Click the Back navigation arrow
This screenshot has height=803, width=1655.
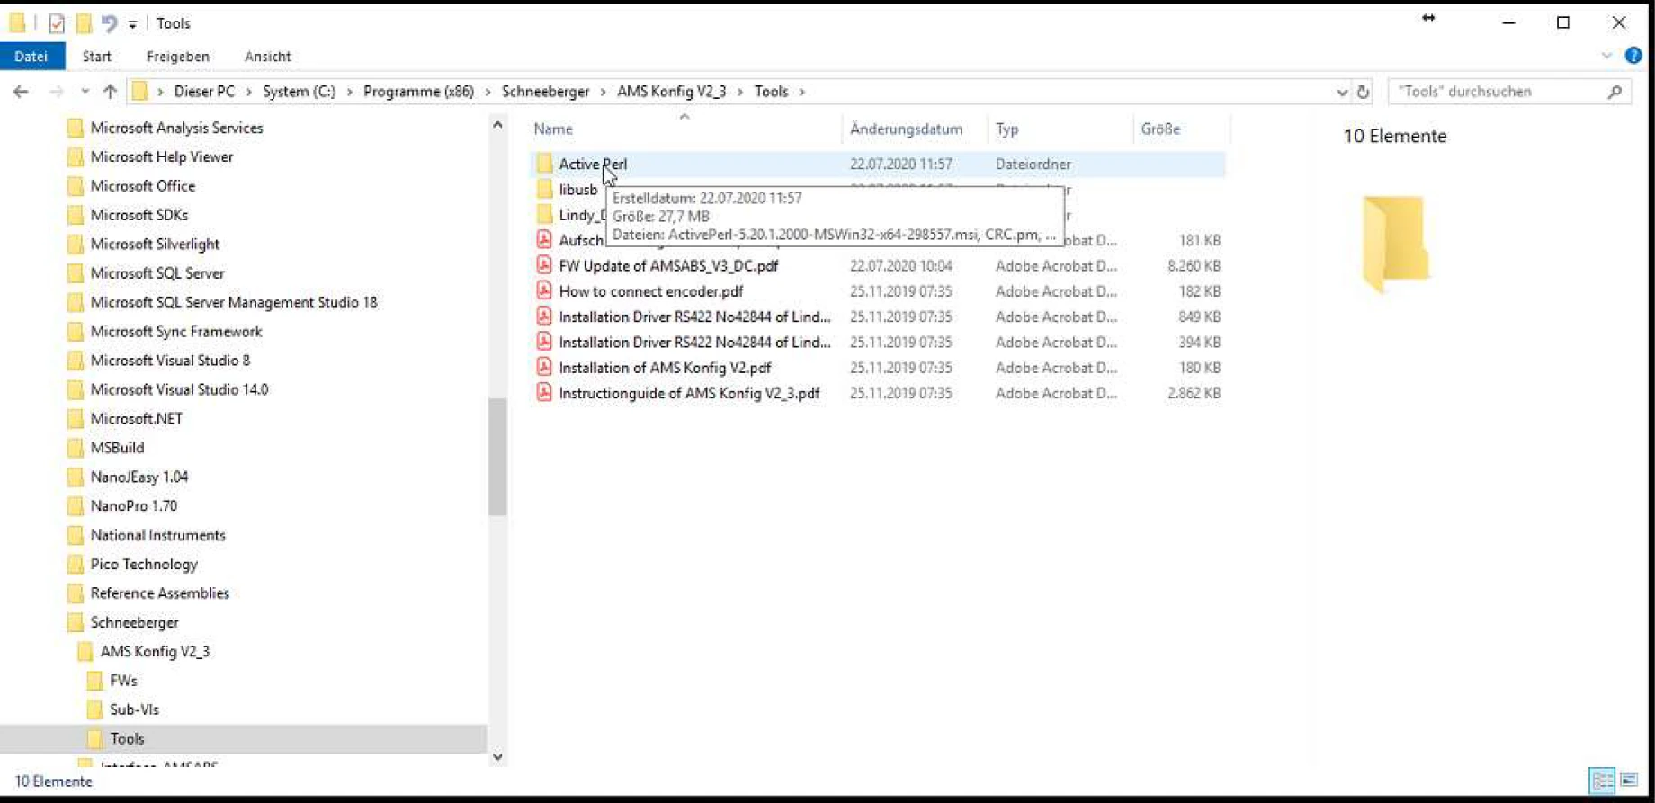coord(21,92)
